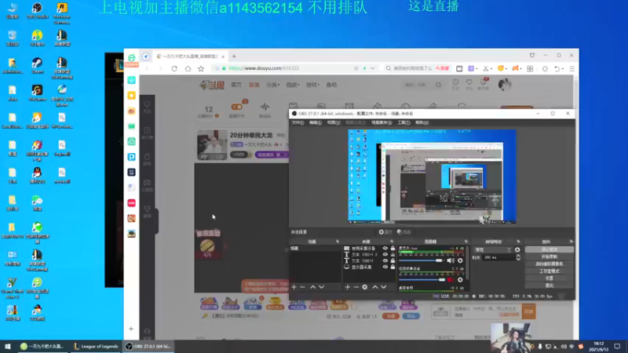Toggle visibility of 显示器采集 source
The height and width of the screenshot is (353, 628).
(385, 267)
